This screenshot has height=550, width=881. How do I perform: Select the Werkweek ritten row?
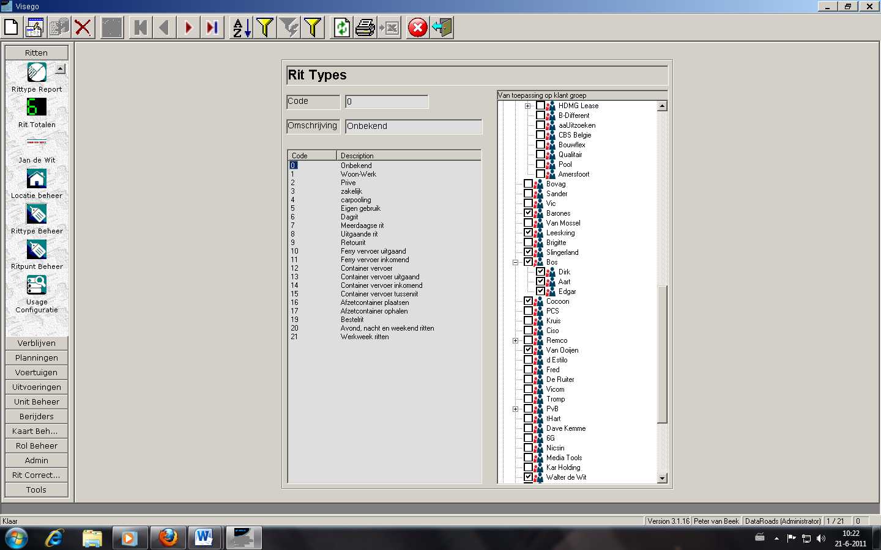[x=384, y=337]
